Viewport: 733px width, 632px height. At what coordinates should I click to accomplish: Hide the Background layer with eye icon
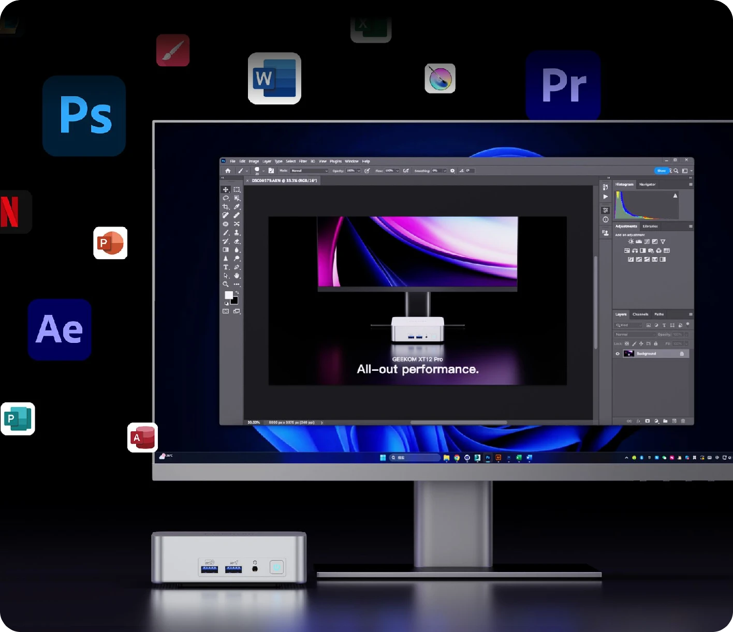coord(618,354)
